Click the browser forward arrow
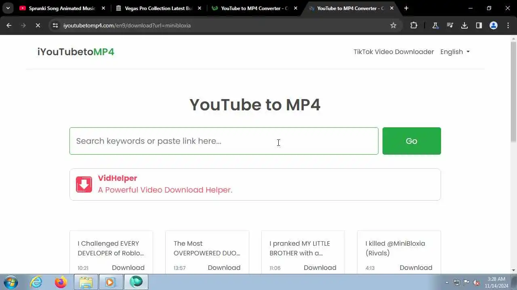Viewport: 517px width, 290px height. pos(23,25)
